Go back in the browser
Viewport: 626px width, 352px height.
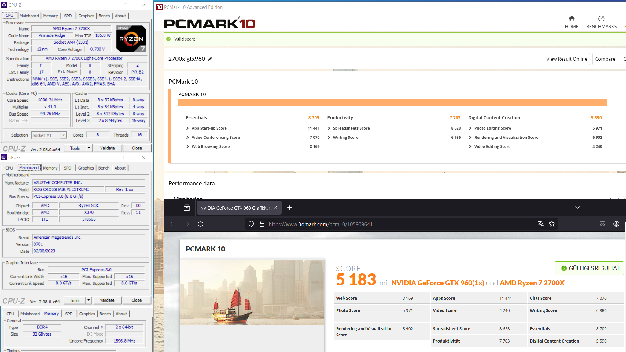click(173, 224)
